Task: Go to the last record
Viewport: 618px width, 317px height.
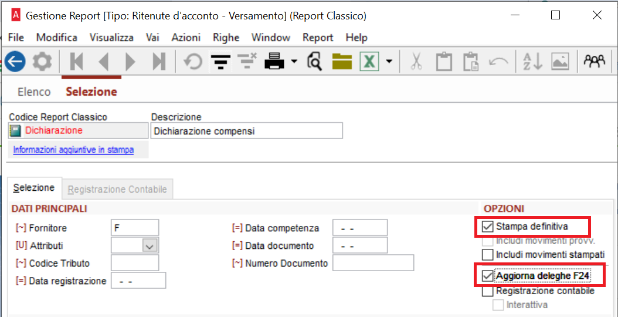Action: click(159, 62)
